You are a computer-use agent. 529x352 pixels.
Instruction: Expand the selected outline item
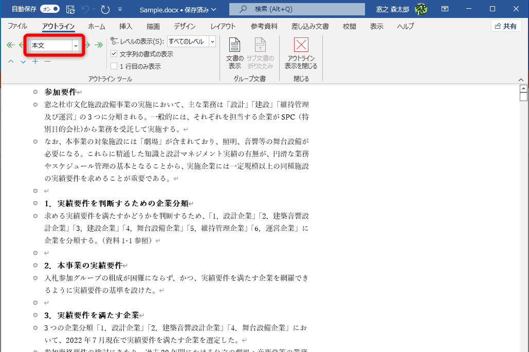pos(35,61)
